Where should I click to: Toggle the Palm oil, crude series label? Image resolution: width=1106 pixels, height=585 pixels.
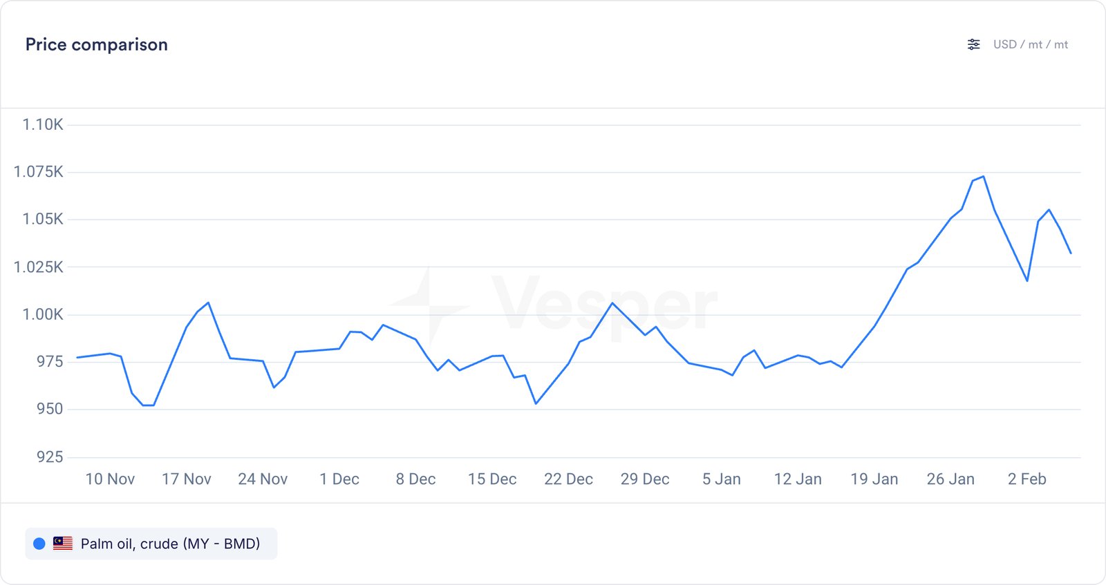click(170, 544)
